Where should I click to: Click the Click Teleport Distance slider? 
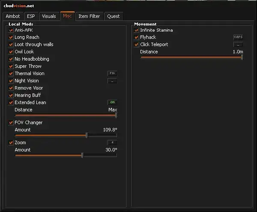coord(191,57)
